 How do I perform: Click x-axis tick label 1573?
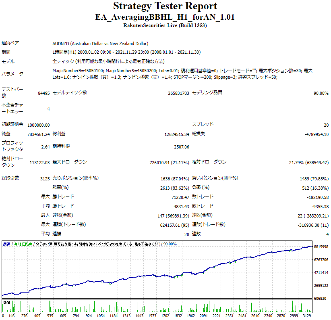(x=152, y=316)
